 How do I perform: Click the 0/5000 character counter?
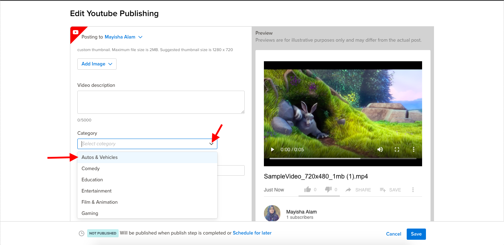pyautogui.click(x=84, y=120)
